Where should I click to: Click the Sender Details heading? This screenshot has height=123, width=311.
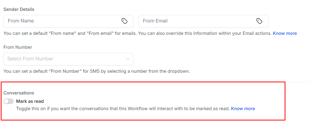(x=19, y=9)
